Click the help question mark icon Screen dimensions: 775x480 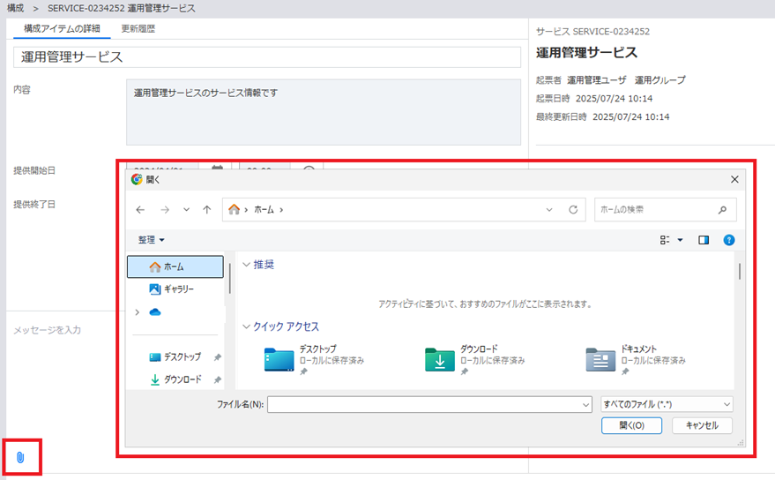(x=728, y=240)
